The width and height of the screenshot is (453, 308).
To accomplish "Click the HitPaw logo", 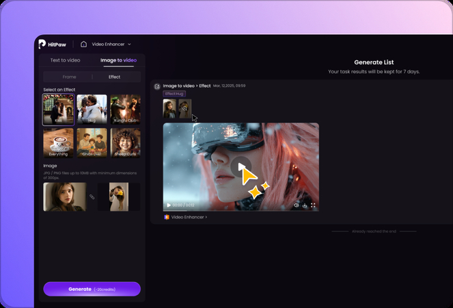I will [x=53, y=44].
